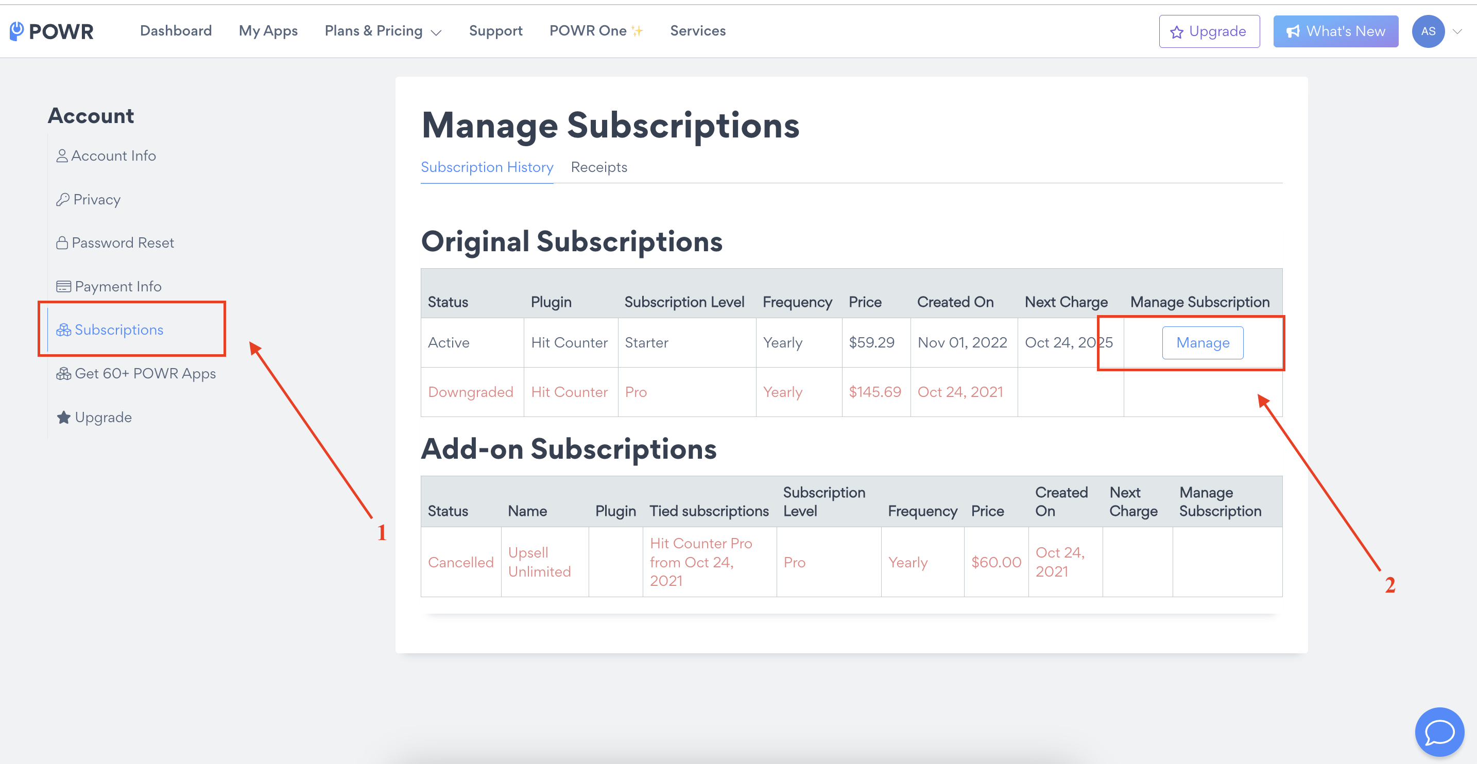Image resolution: width=1477 pixels, height=764 pixels.
Task: Open Privacy settings in sidebar
Action: point(88,199)
